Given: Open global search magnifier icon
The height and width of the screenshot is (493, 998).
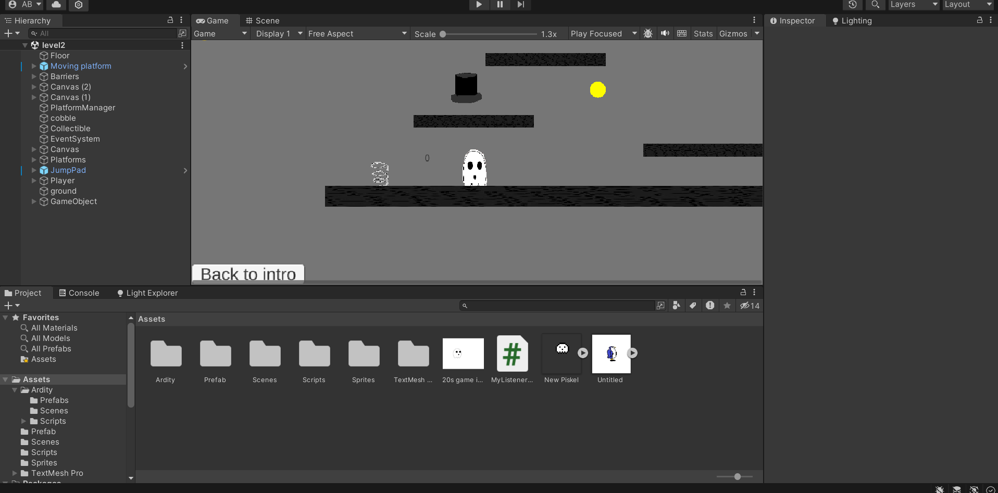Looking at the screenshot, I should 875,5.
